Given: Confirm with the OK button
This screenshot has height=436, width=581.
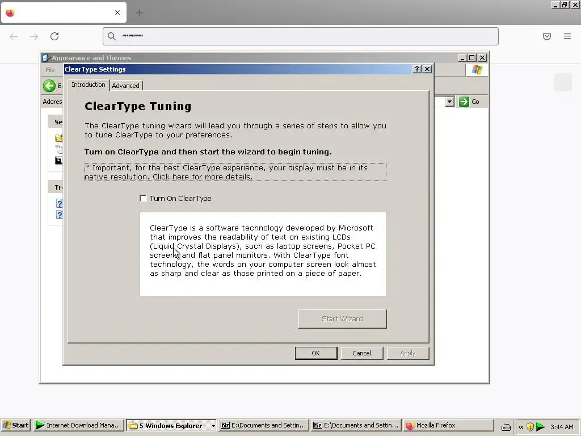Looking at the screenshot, I should [315, 353].
